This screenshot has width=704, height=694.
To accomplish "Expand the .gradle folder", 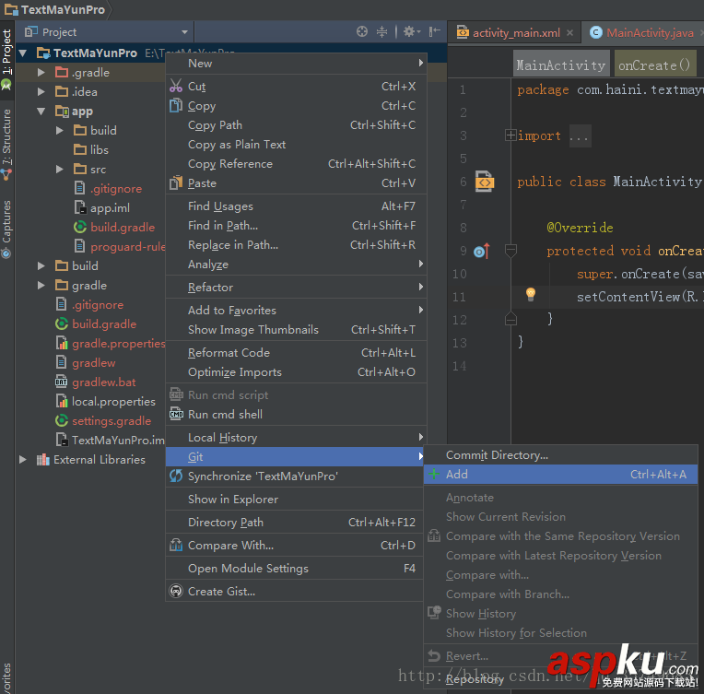I will click(x=41, y=72).
